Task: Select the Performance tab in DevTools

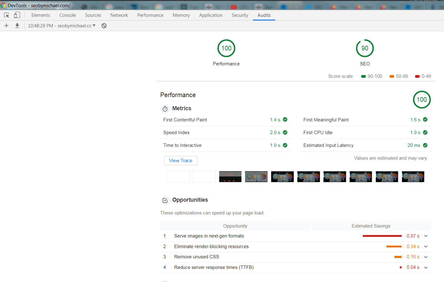Action: coord(150,15)
